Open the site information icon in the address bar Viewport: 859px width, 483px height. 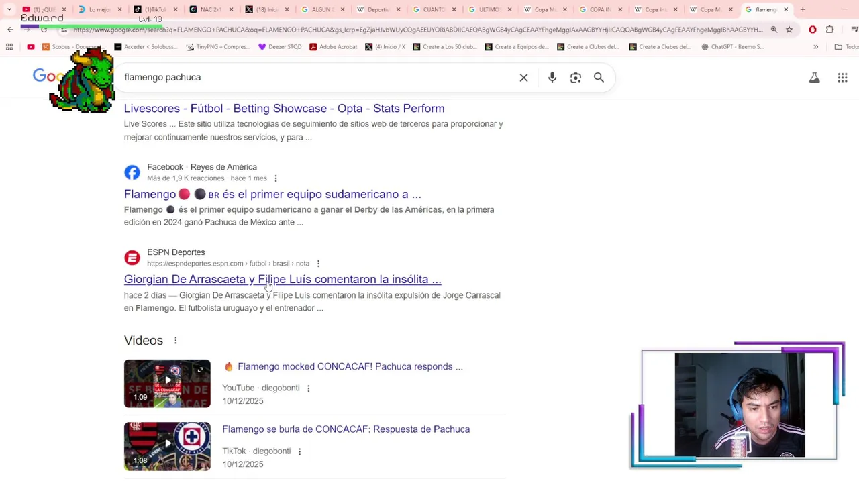64,30
